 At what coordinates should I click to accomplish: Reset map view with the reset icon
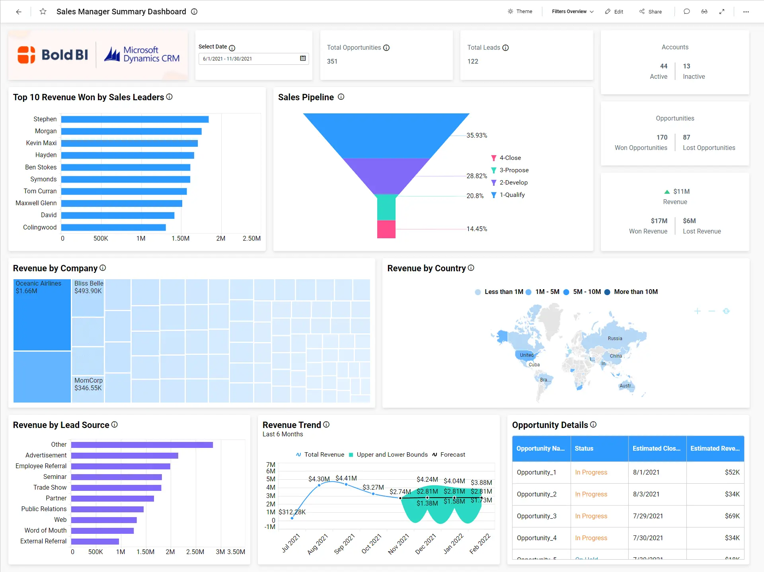tap(726, 311)
